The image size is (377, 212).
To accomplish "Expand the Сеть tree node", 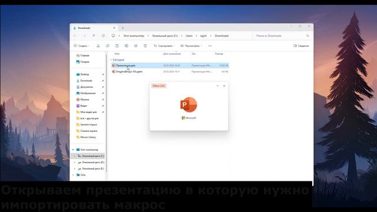I will click(x=73, y=175).
